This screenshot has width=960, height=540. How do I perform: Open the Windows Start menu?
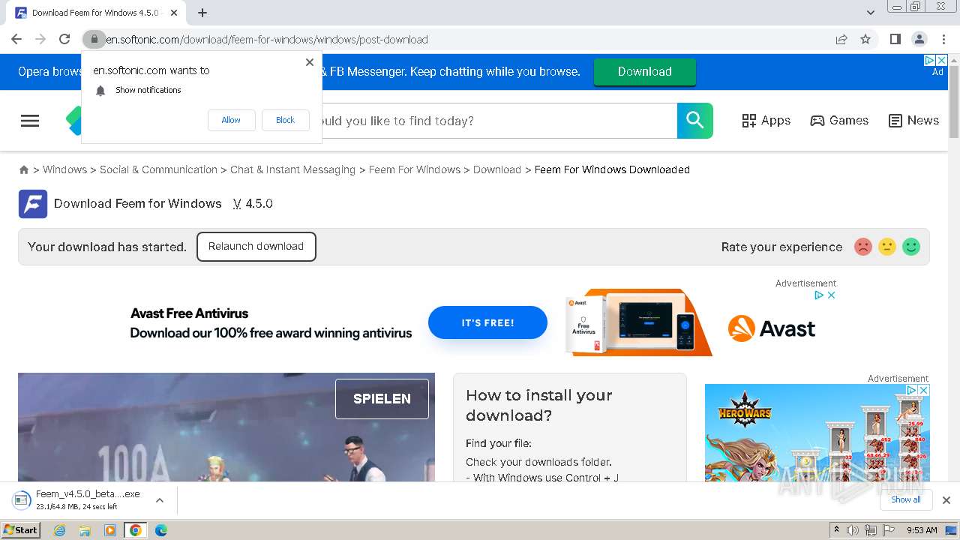(x=20, y=530)
